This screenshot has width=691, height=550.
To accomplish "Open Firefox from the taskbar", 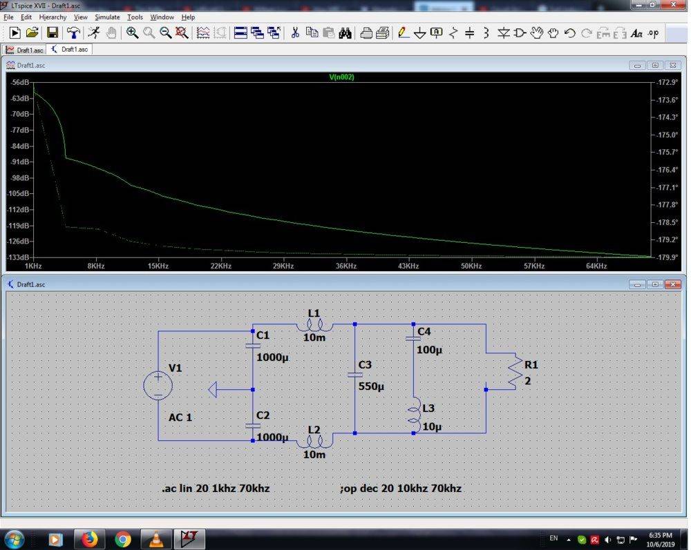I will point(90,538).
